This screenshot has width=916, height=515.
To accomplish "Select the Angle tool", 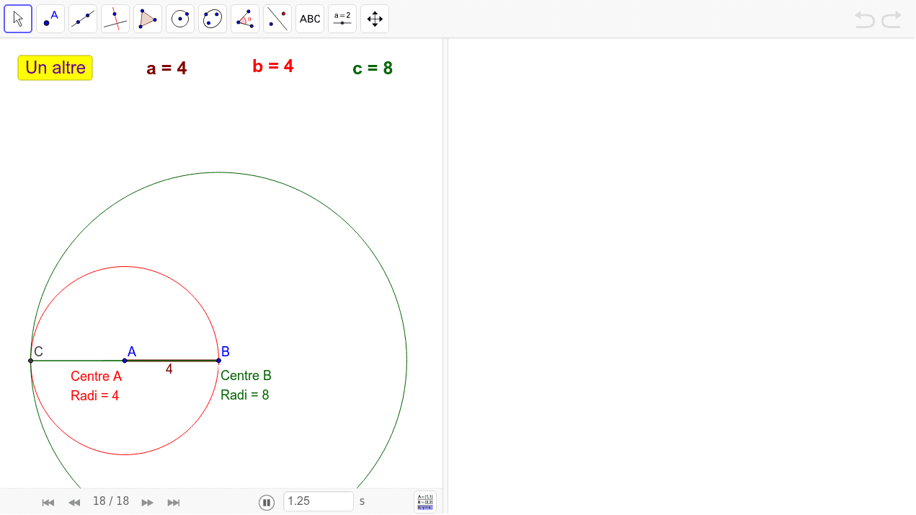I will 245,19.
